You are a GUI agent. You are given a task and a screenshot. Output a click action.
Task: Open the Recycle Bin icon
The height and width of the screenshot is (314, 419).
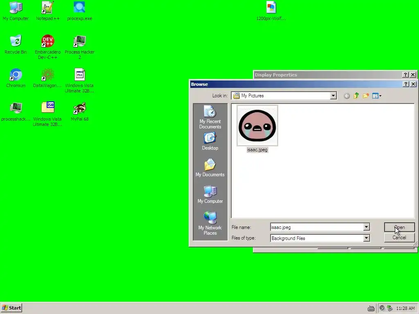[16, 44]
